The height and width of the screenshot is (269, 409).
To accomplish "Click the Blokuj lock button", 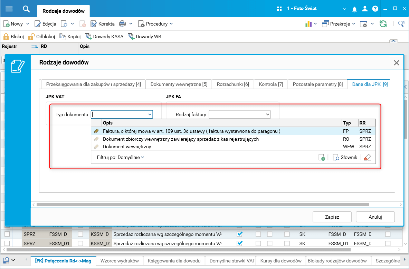I will (x=13, y=37).
